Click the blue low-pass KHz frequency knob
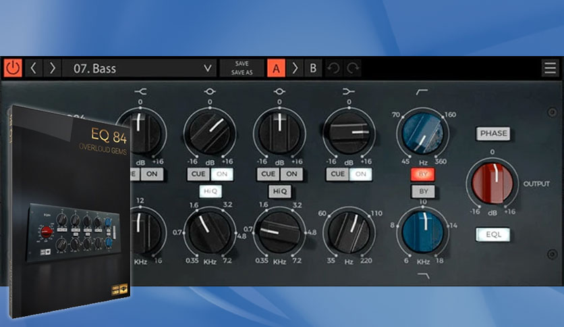 [423, 232]
